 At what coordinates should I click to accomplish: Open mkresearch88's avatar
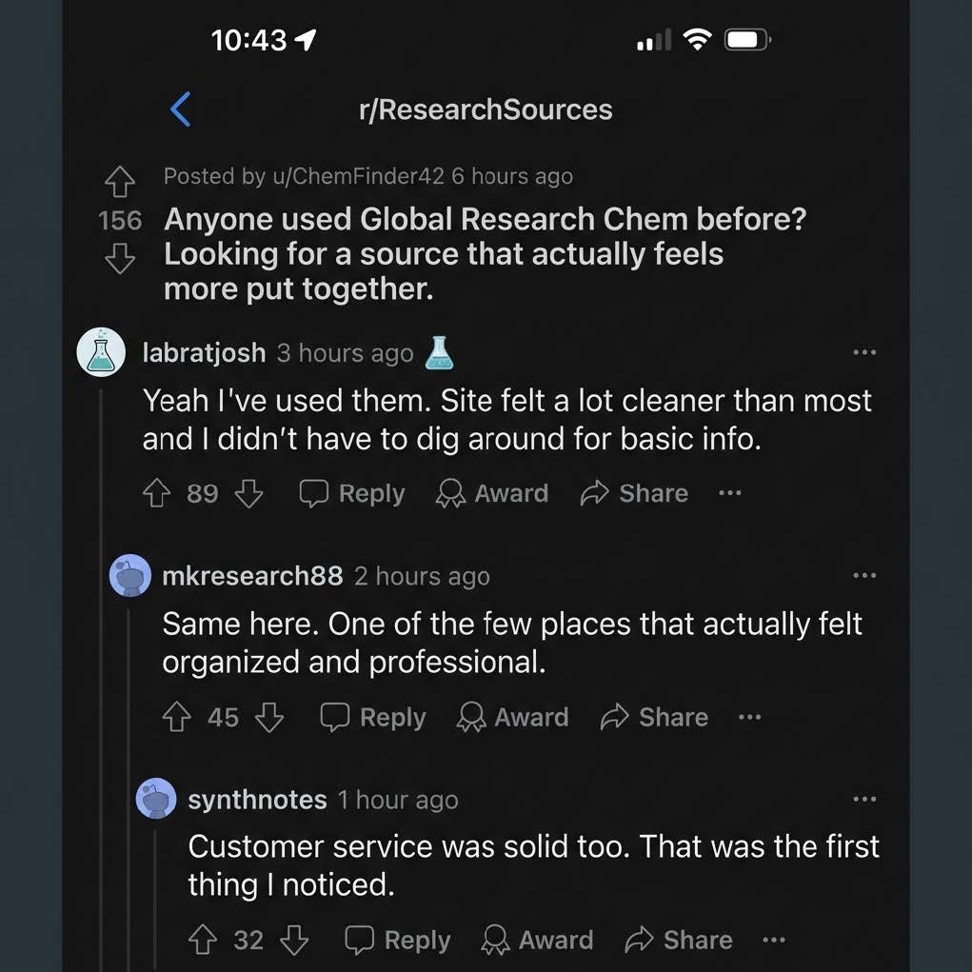[130, 576]
